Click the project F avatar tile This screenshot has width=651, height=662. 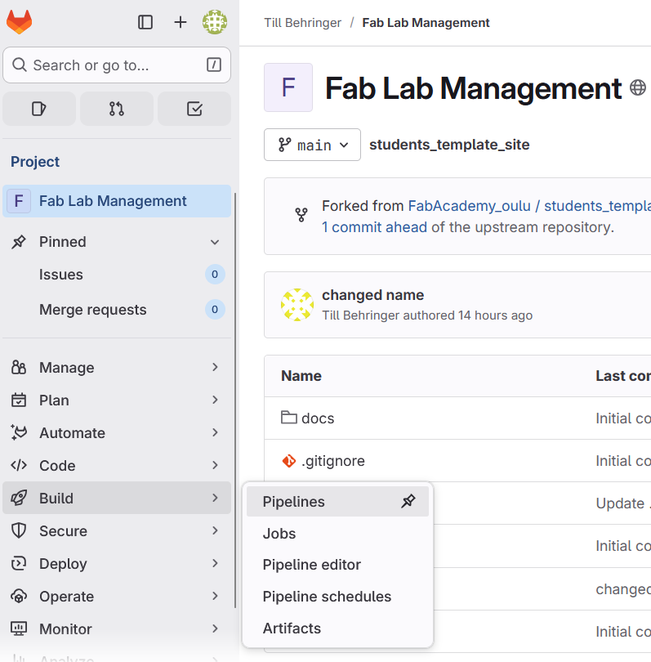click(x=288, y=87)
